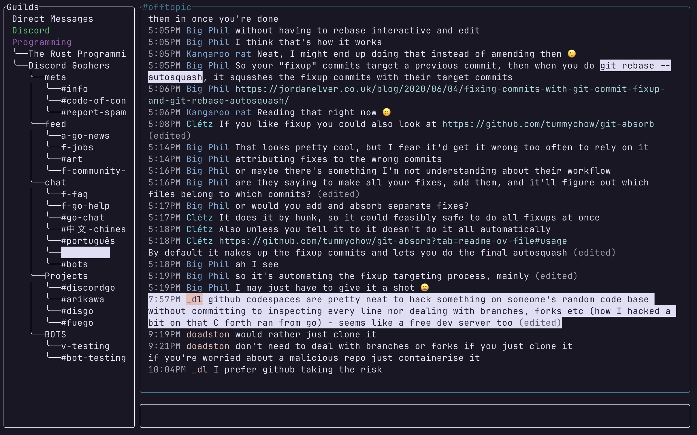697x435 pixels.
Task: Collapse the Discord Gophers guild
Action: tap(69, 66)
